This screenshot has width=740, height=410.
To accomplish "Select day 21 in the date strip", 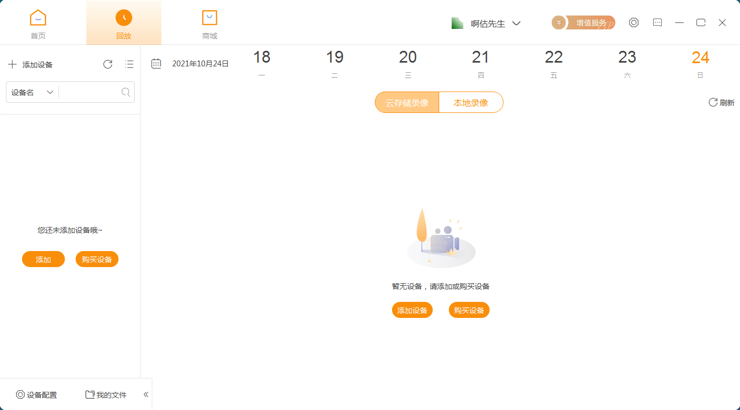I will pos(480,63).
